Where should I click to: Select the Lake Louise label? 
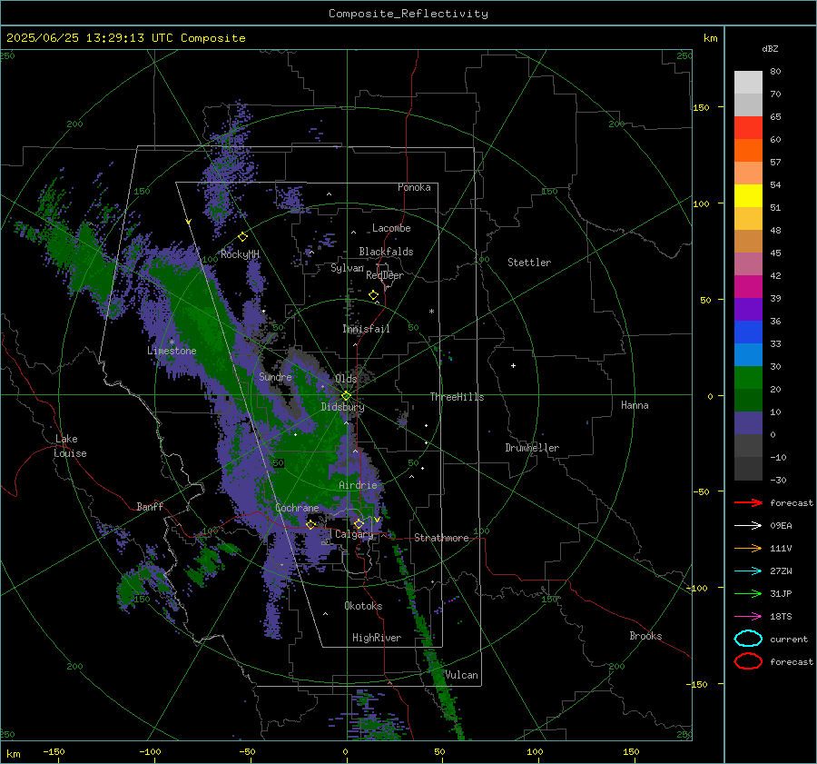[70, 446]
